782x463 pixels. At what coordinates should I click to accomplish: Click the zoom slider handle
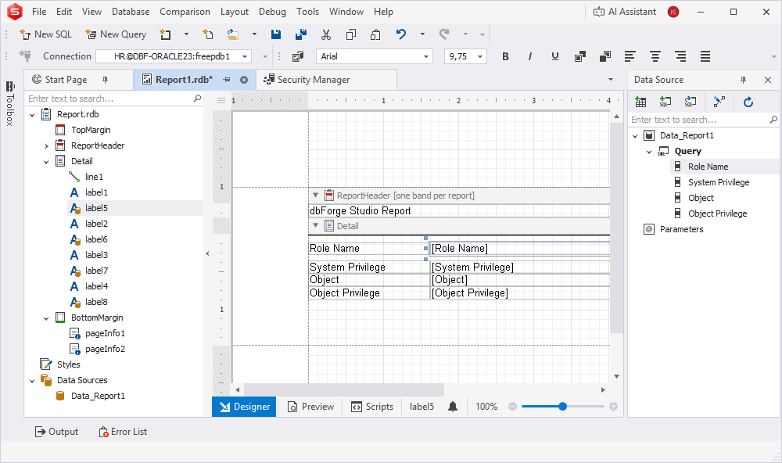pyautogui.click(x=562, y=407)
